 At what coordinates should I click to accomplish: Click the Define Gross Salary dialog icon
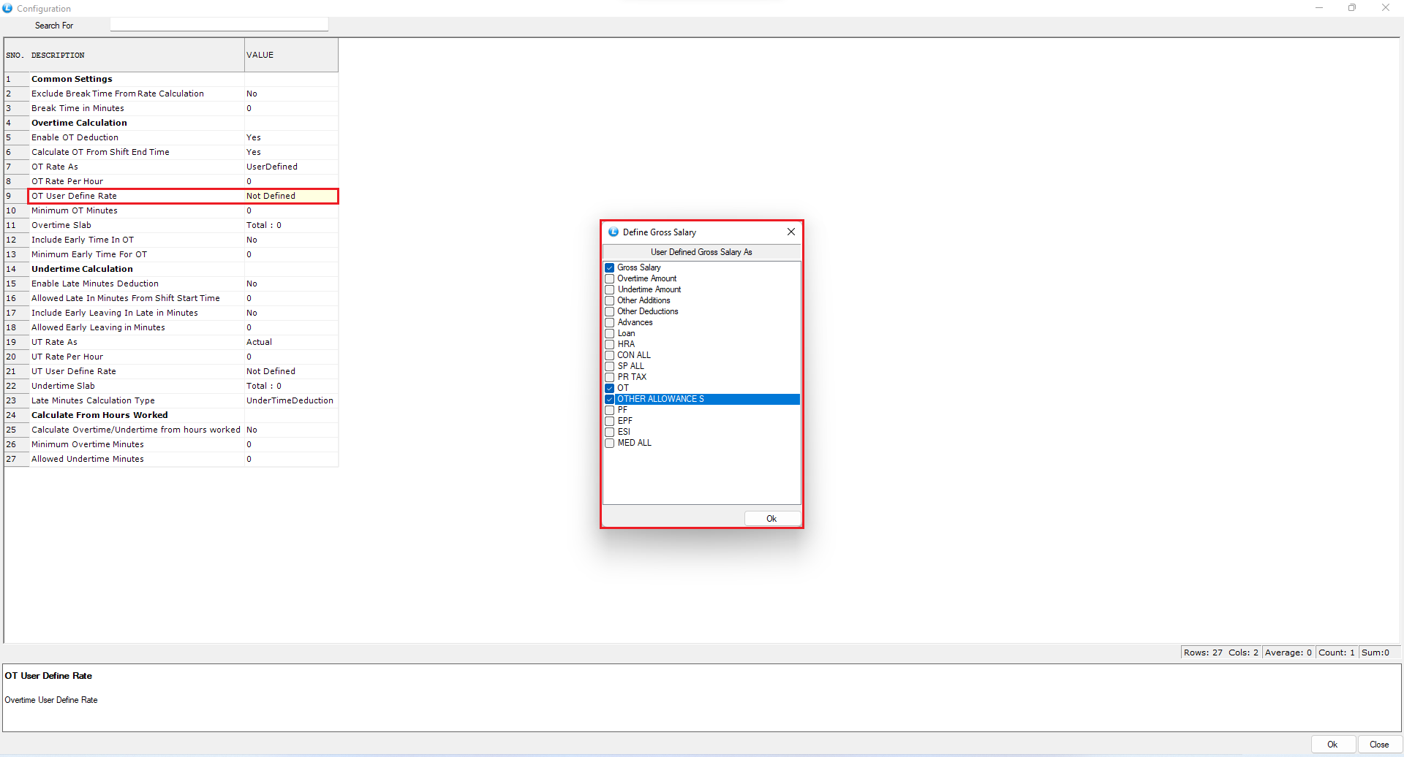click(x=614, y=232)
